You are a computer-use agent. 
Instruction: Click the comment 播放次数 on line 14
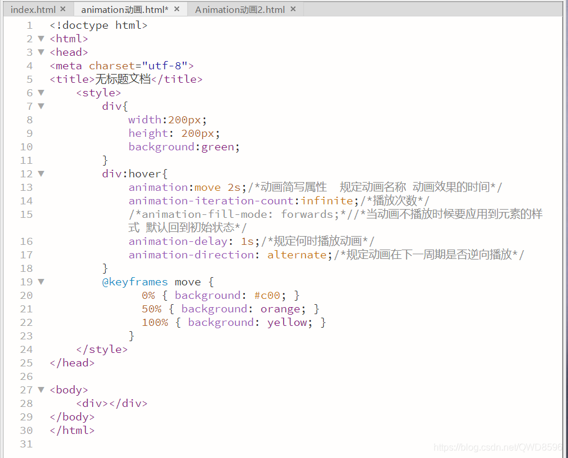pos(395,201)
